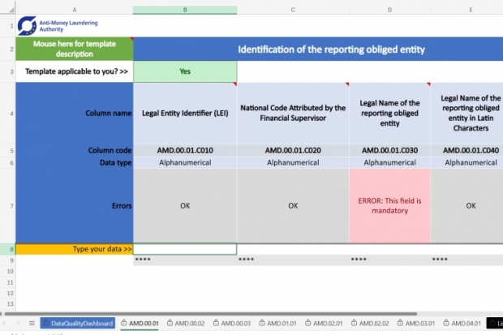Screen dimensions: 503x335
Task: Open the AMD.00.03 sheet tab
Action: click(x=232, y=323)
